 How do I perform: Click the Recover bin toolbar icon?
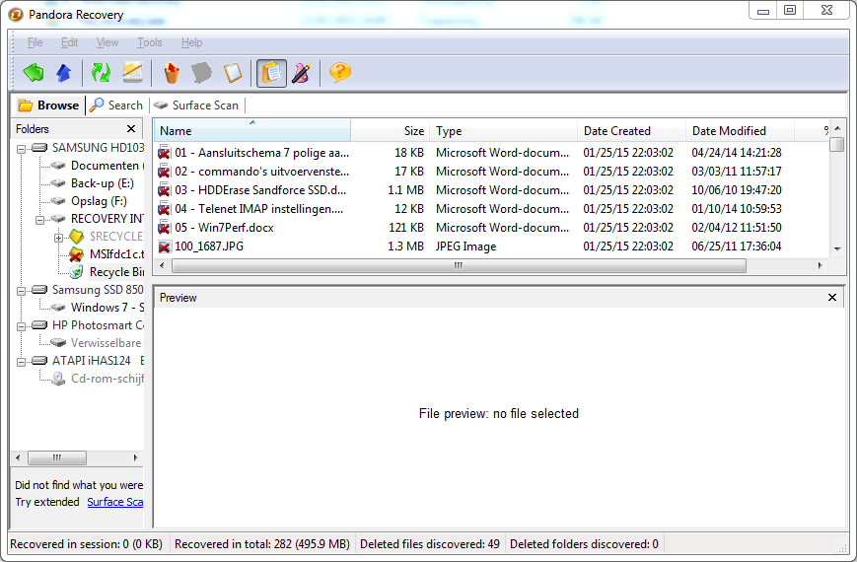coord(172,73)
